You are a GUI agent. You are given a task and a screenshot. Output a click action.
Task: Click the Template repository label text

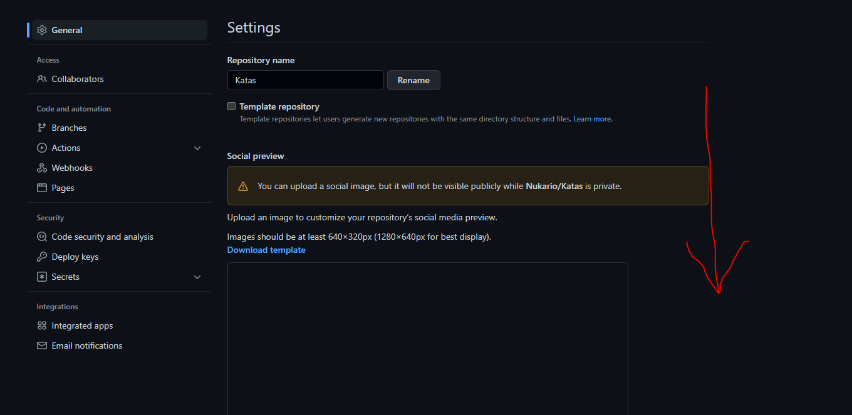click(279, 106)
